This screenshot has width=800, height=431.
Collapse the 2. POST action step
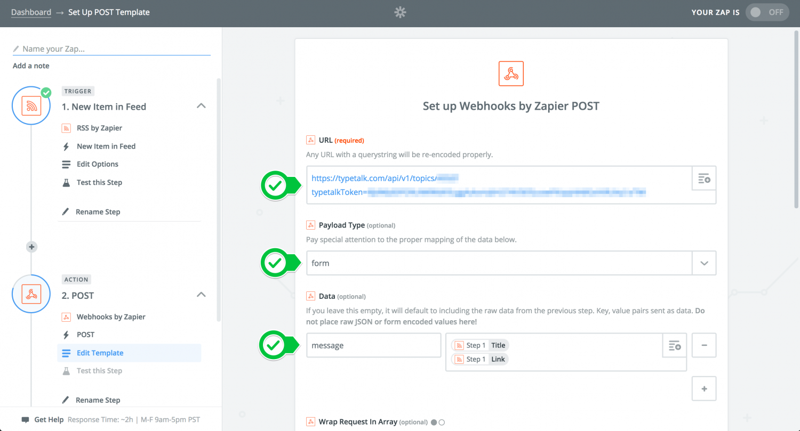coord(201,295)
